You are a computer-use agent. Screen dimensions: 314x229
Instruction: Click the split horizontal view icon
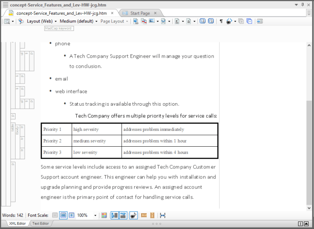(x=306, y=224)
